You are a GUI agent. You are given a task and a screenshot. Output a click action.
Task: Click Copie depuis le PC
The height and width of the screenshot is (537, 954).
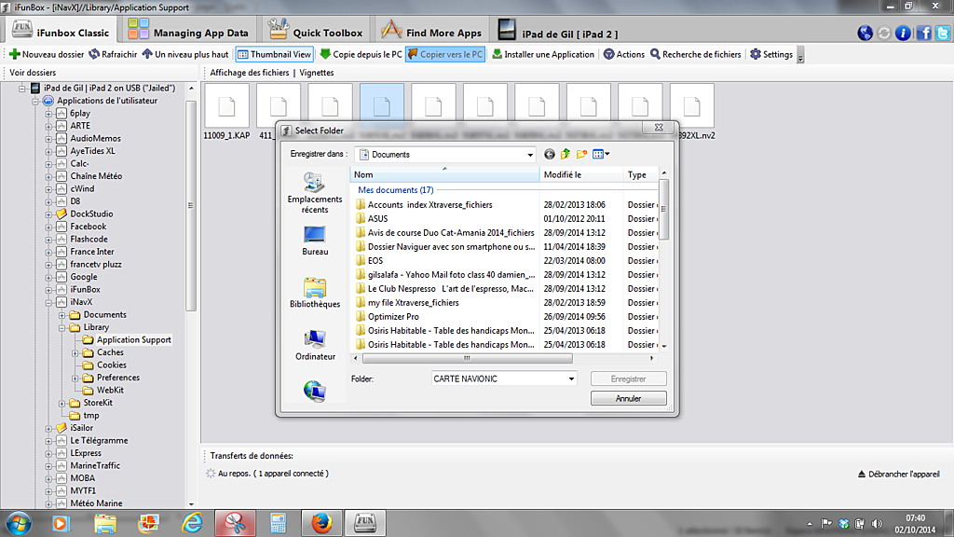(361, 54)
